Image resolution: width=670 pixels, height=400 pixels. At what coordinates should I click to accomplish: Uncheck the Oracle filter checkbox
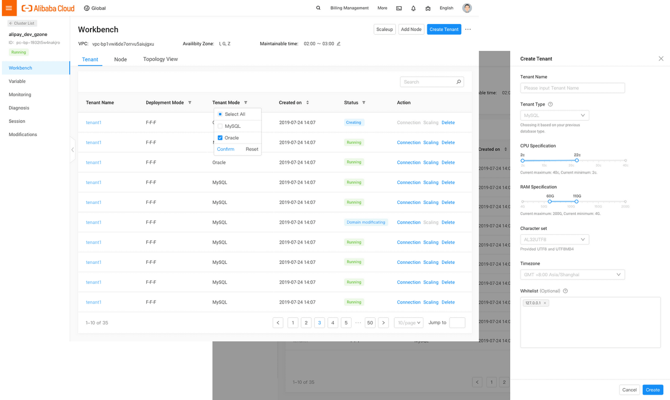220,138
